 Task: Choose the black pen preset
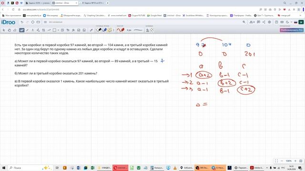coord(99,30)
